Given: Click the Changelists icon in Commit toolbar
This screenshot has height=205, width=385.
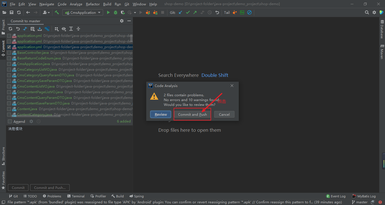Looking at the screenshot, I should point(32,29).
